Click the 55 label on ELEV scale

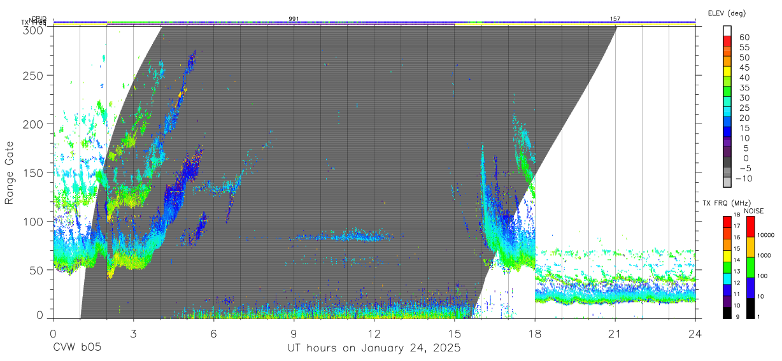pos(744,48)
